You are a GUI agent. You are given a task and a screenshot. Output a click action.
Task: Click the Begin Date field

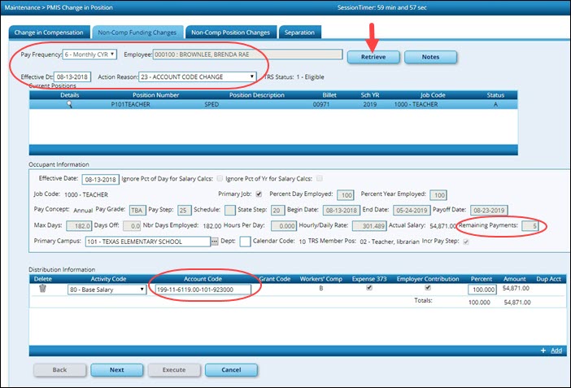[x=341, y=210]
